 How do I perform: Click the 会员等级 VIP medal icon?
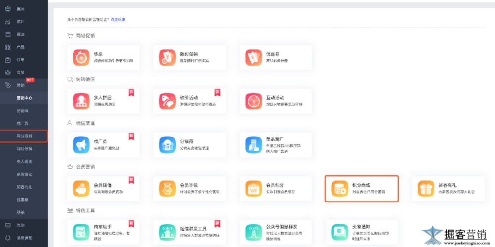coord(167,188)
